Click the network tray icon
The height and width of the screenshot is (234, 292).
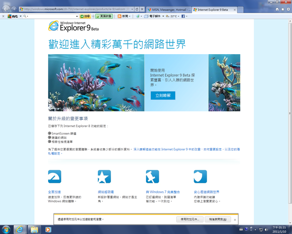(261, 230)
